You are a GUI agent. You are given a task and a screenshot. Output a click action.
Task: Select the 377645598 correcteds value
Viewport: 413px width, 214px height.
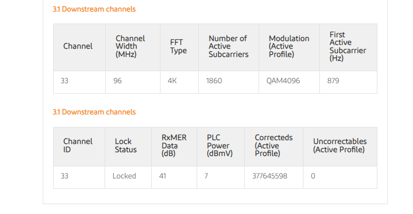click(x=269, y=176)
